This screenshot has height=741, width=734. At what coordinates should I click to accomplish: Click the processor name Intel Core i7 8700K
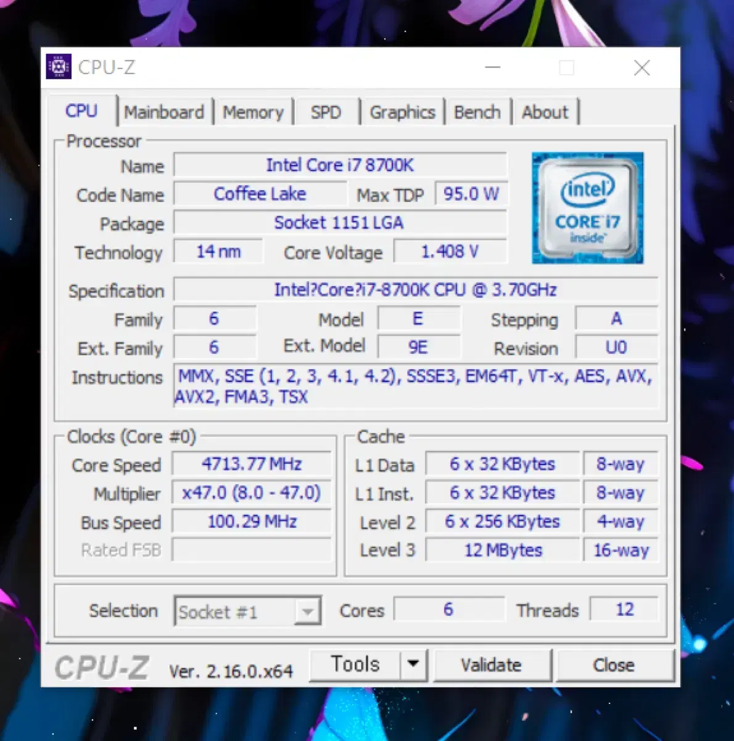pyautogui.click(x=340, y=165)
